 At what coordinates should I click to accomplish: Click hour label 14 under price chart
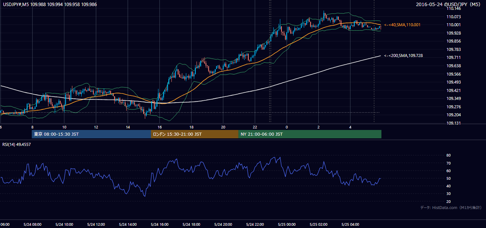coord(128,127)
